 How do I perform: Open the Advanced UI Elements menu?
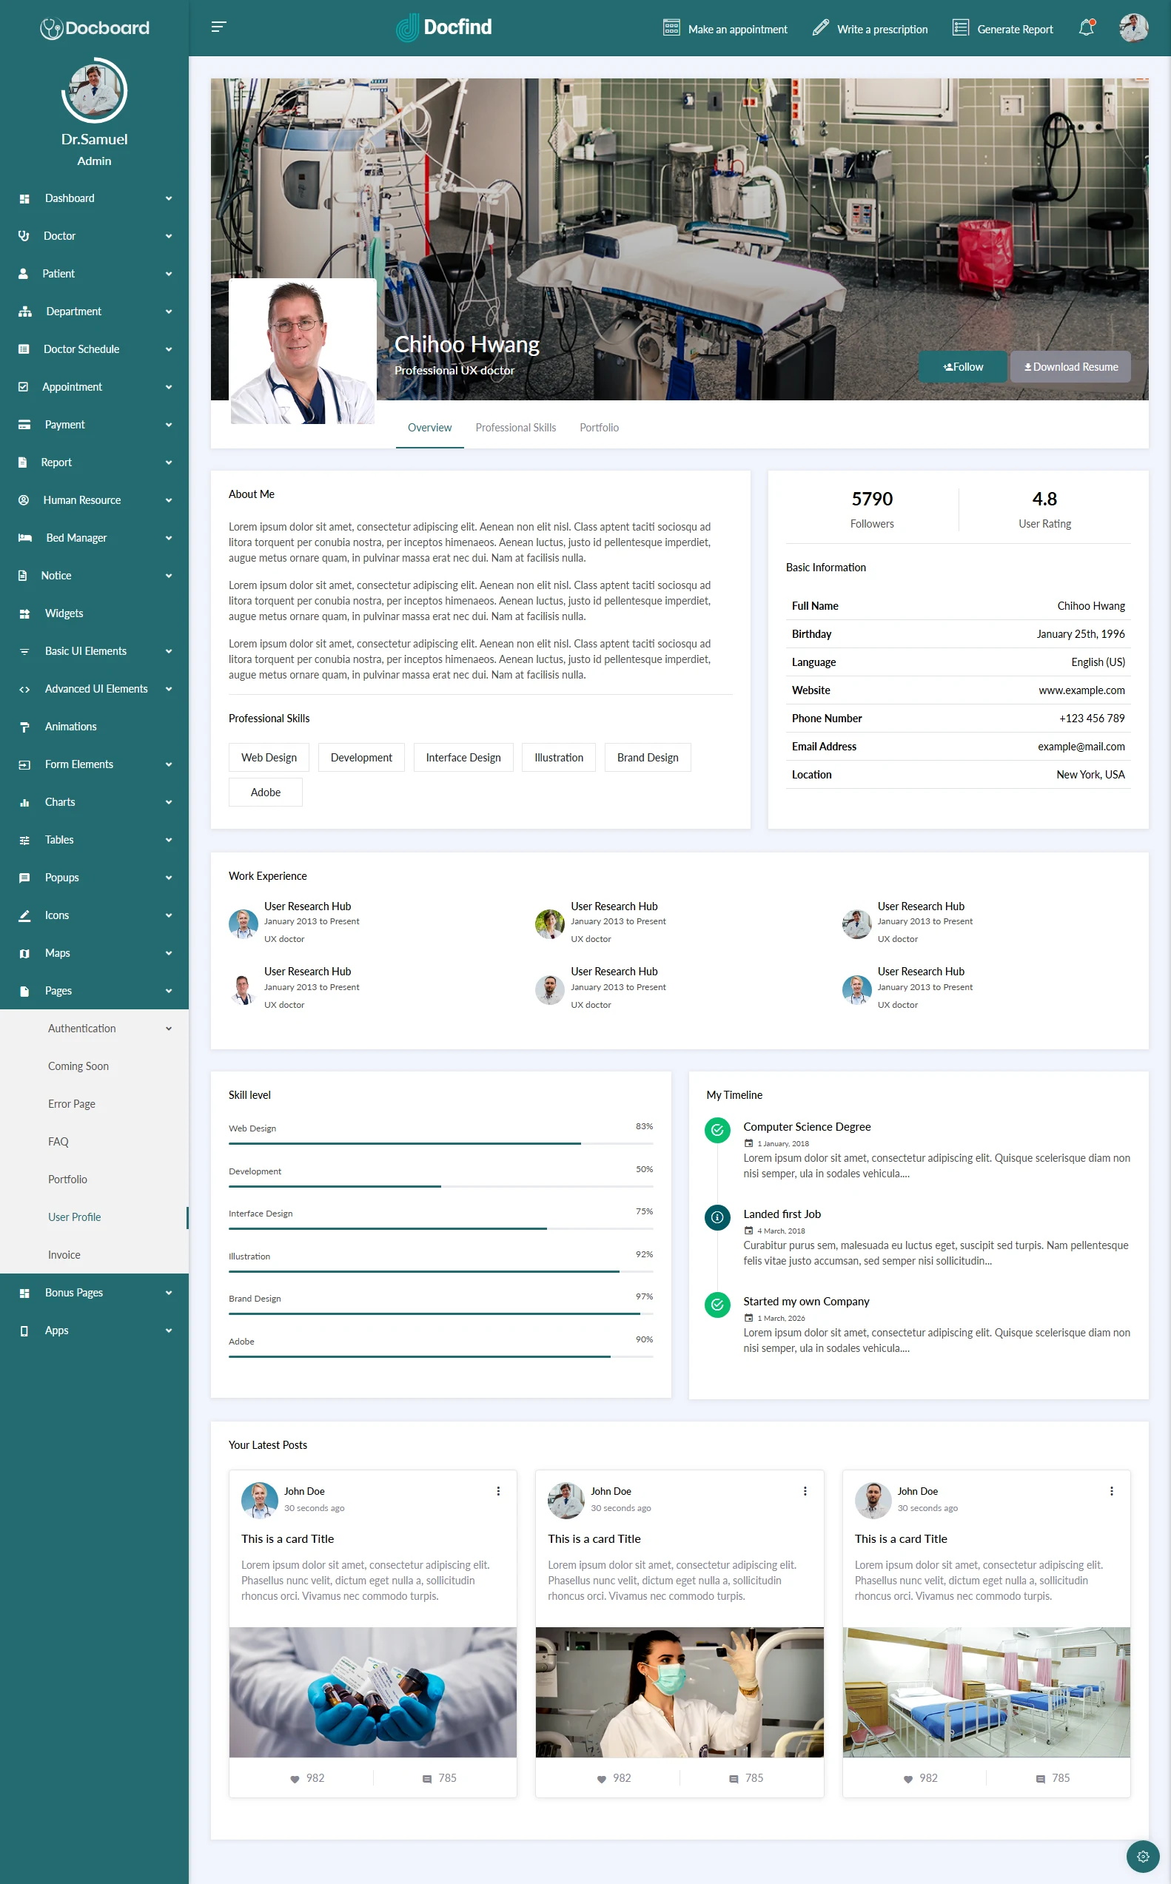pyautogui.click(x=95, y=689)
